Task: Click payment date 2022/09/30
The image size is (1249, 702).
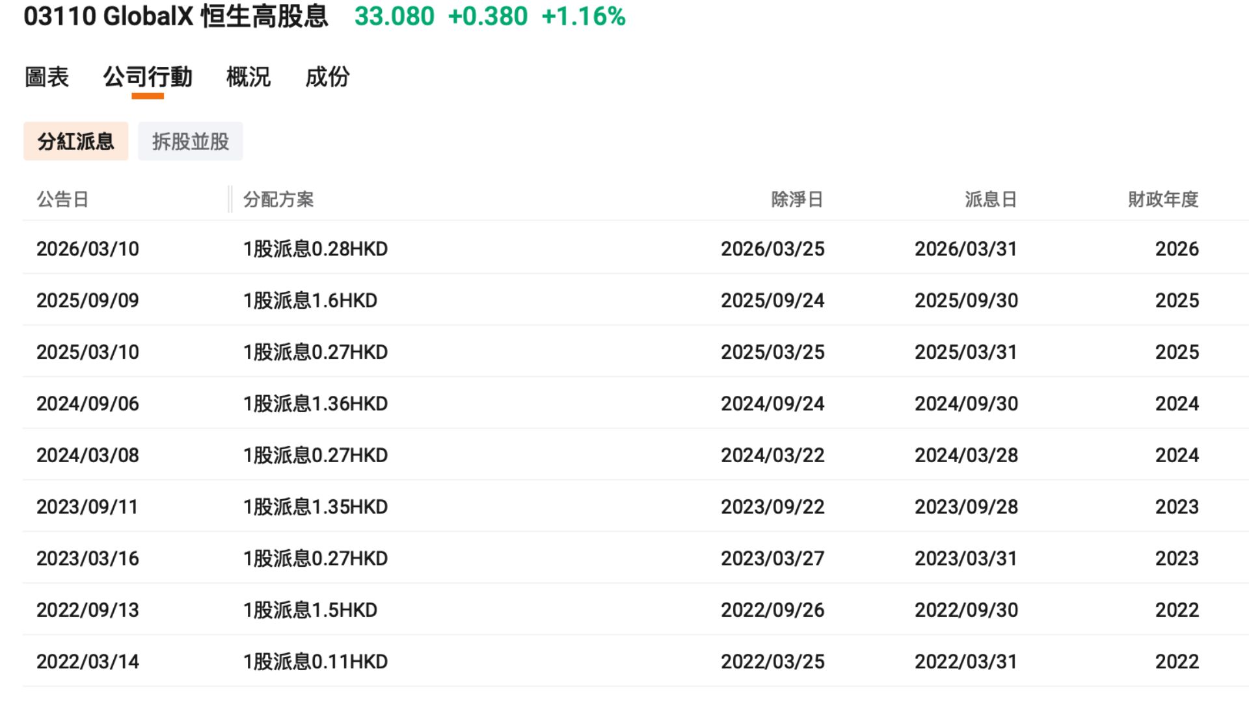Action: pos(966,610)
